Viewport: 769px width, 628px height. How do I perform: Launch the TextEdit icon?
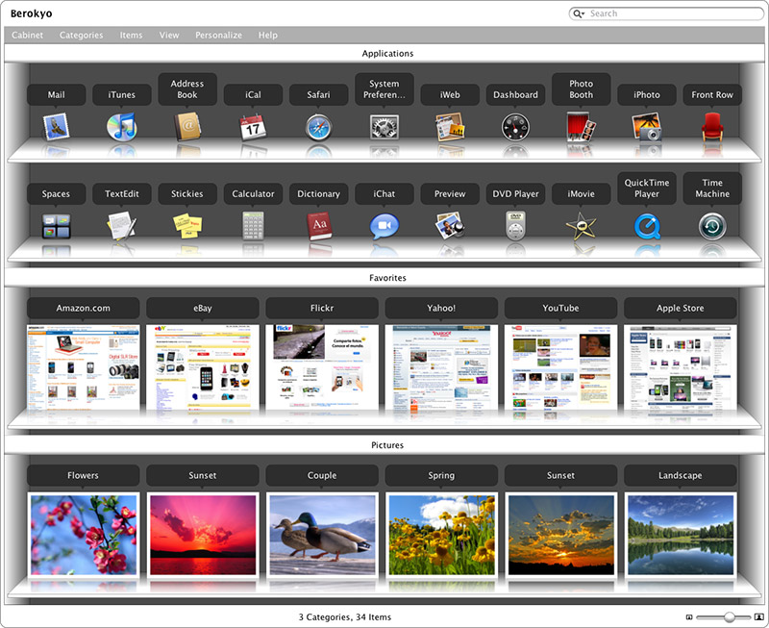pyautogui.click(x=122, y=226)
